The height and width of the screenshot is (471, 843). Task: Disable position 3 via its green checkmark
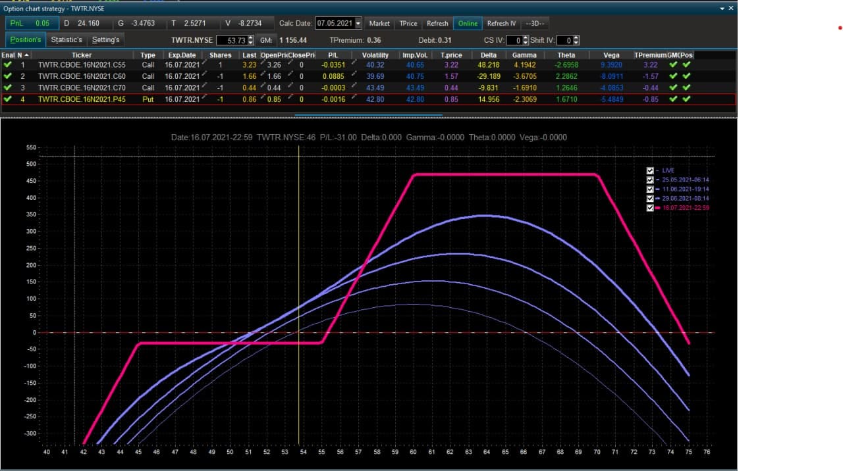[7, 87]
